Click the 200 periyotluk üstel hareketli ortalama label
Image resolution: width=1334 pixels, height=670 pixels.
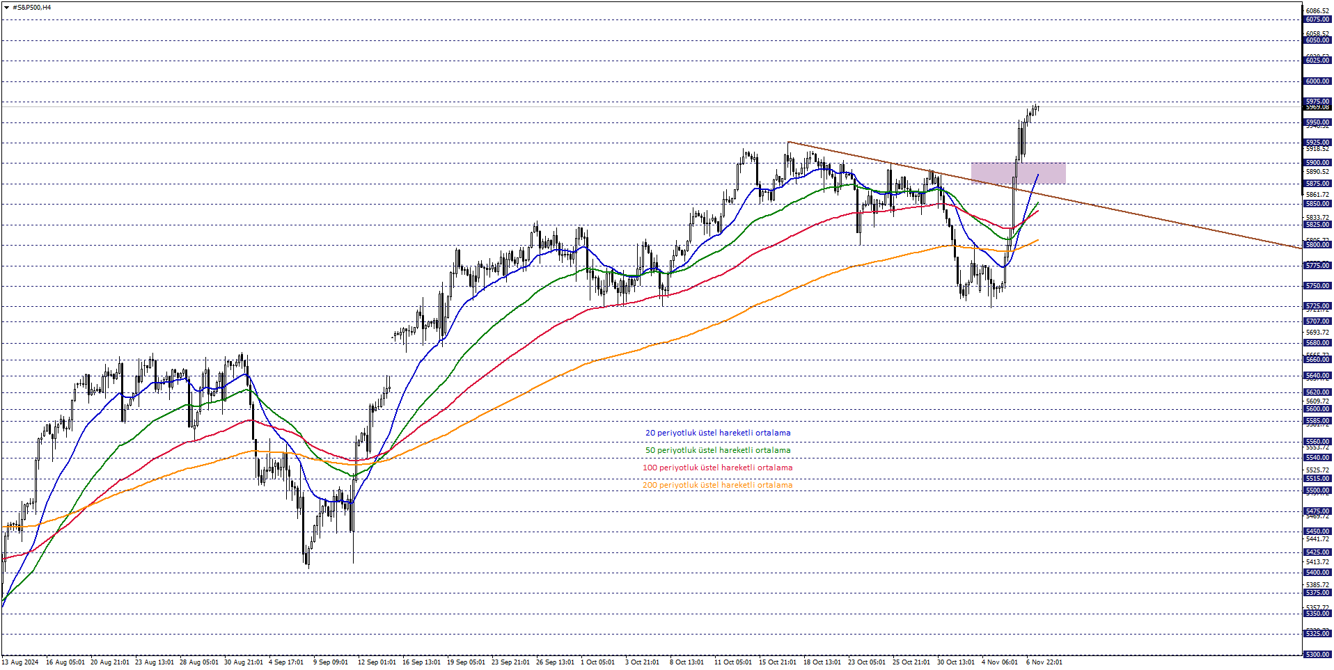[718, 485]
